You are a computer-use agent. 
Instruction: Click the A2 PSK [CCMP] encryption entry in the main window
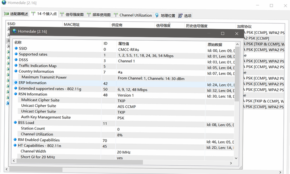[x=256, y=38]
